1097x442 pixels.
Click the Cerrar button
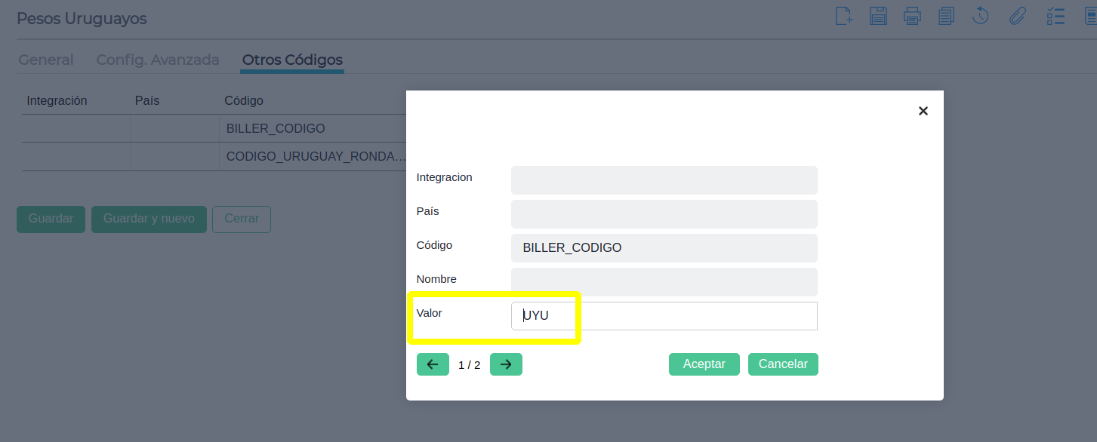[242, 219]
